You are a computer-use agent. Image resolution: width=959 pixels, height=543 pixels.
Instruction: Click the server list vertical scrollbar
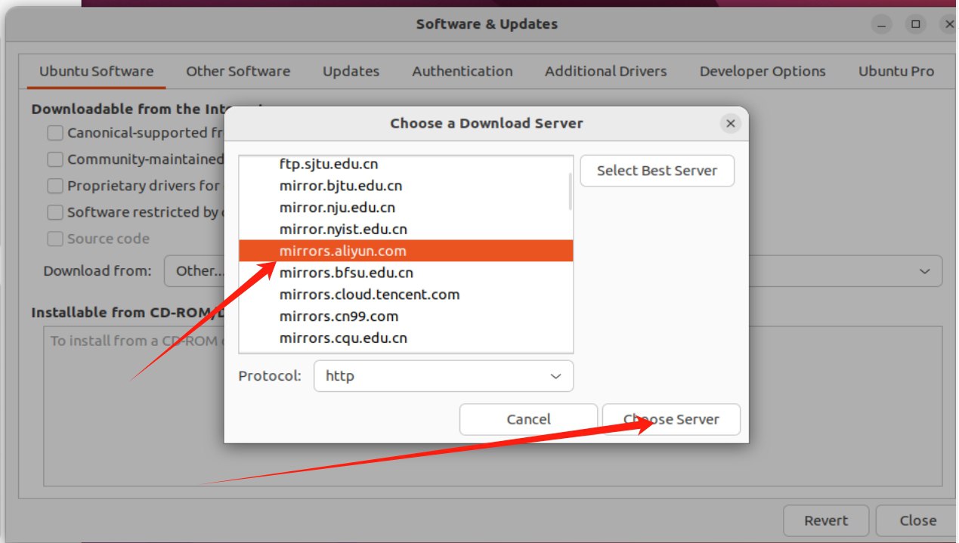click(569, 192)
